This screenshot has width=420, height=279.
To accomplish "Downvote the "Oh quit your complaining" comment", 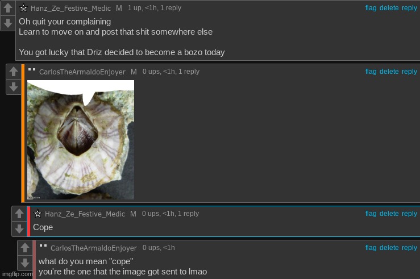I will coord(8,23).
